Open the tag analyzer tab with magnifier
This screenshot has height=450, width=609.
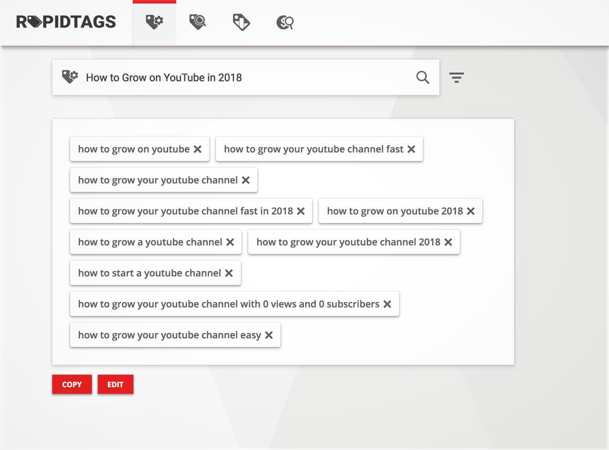197,22
